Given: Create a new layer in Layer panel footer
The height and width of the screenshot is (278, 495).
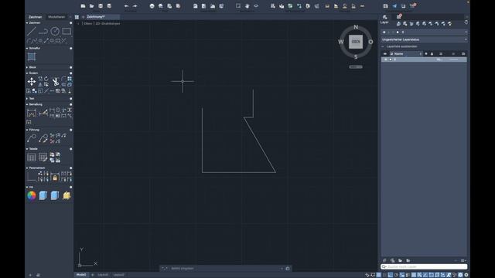Looking at the screenshot, I should click(384, 261).
